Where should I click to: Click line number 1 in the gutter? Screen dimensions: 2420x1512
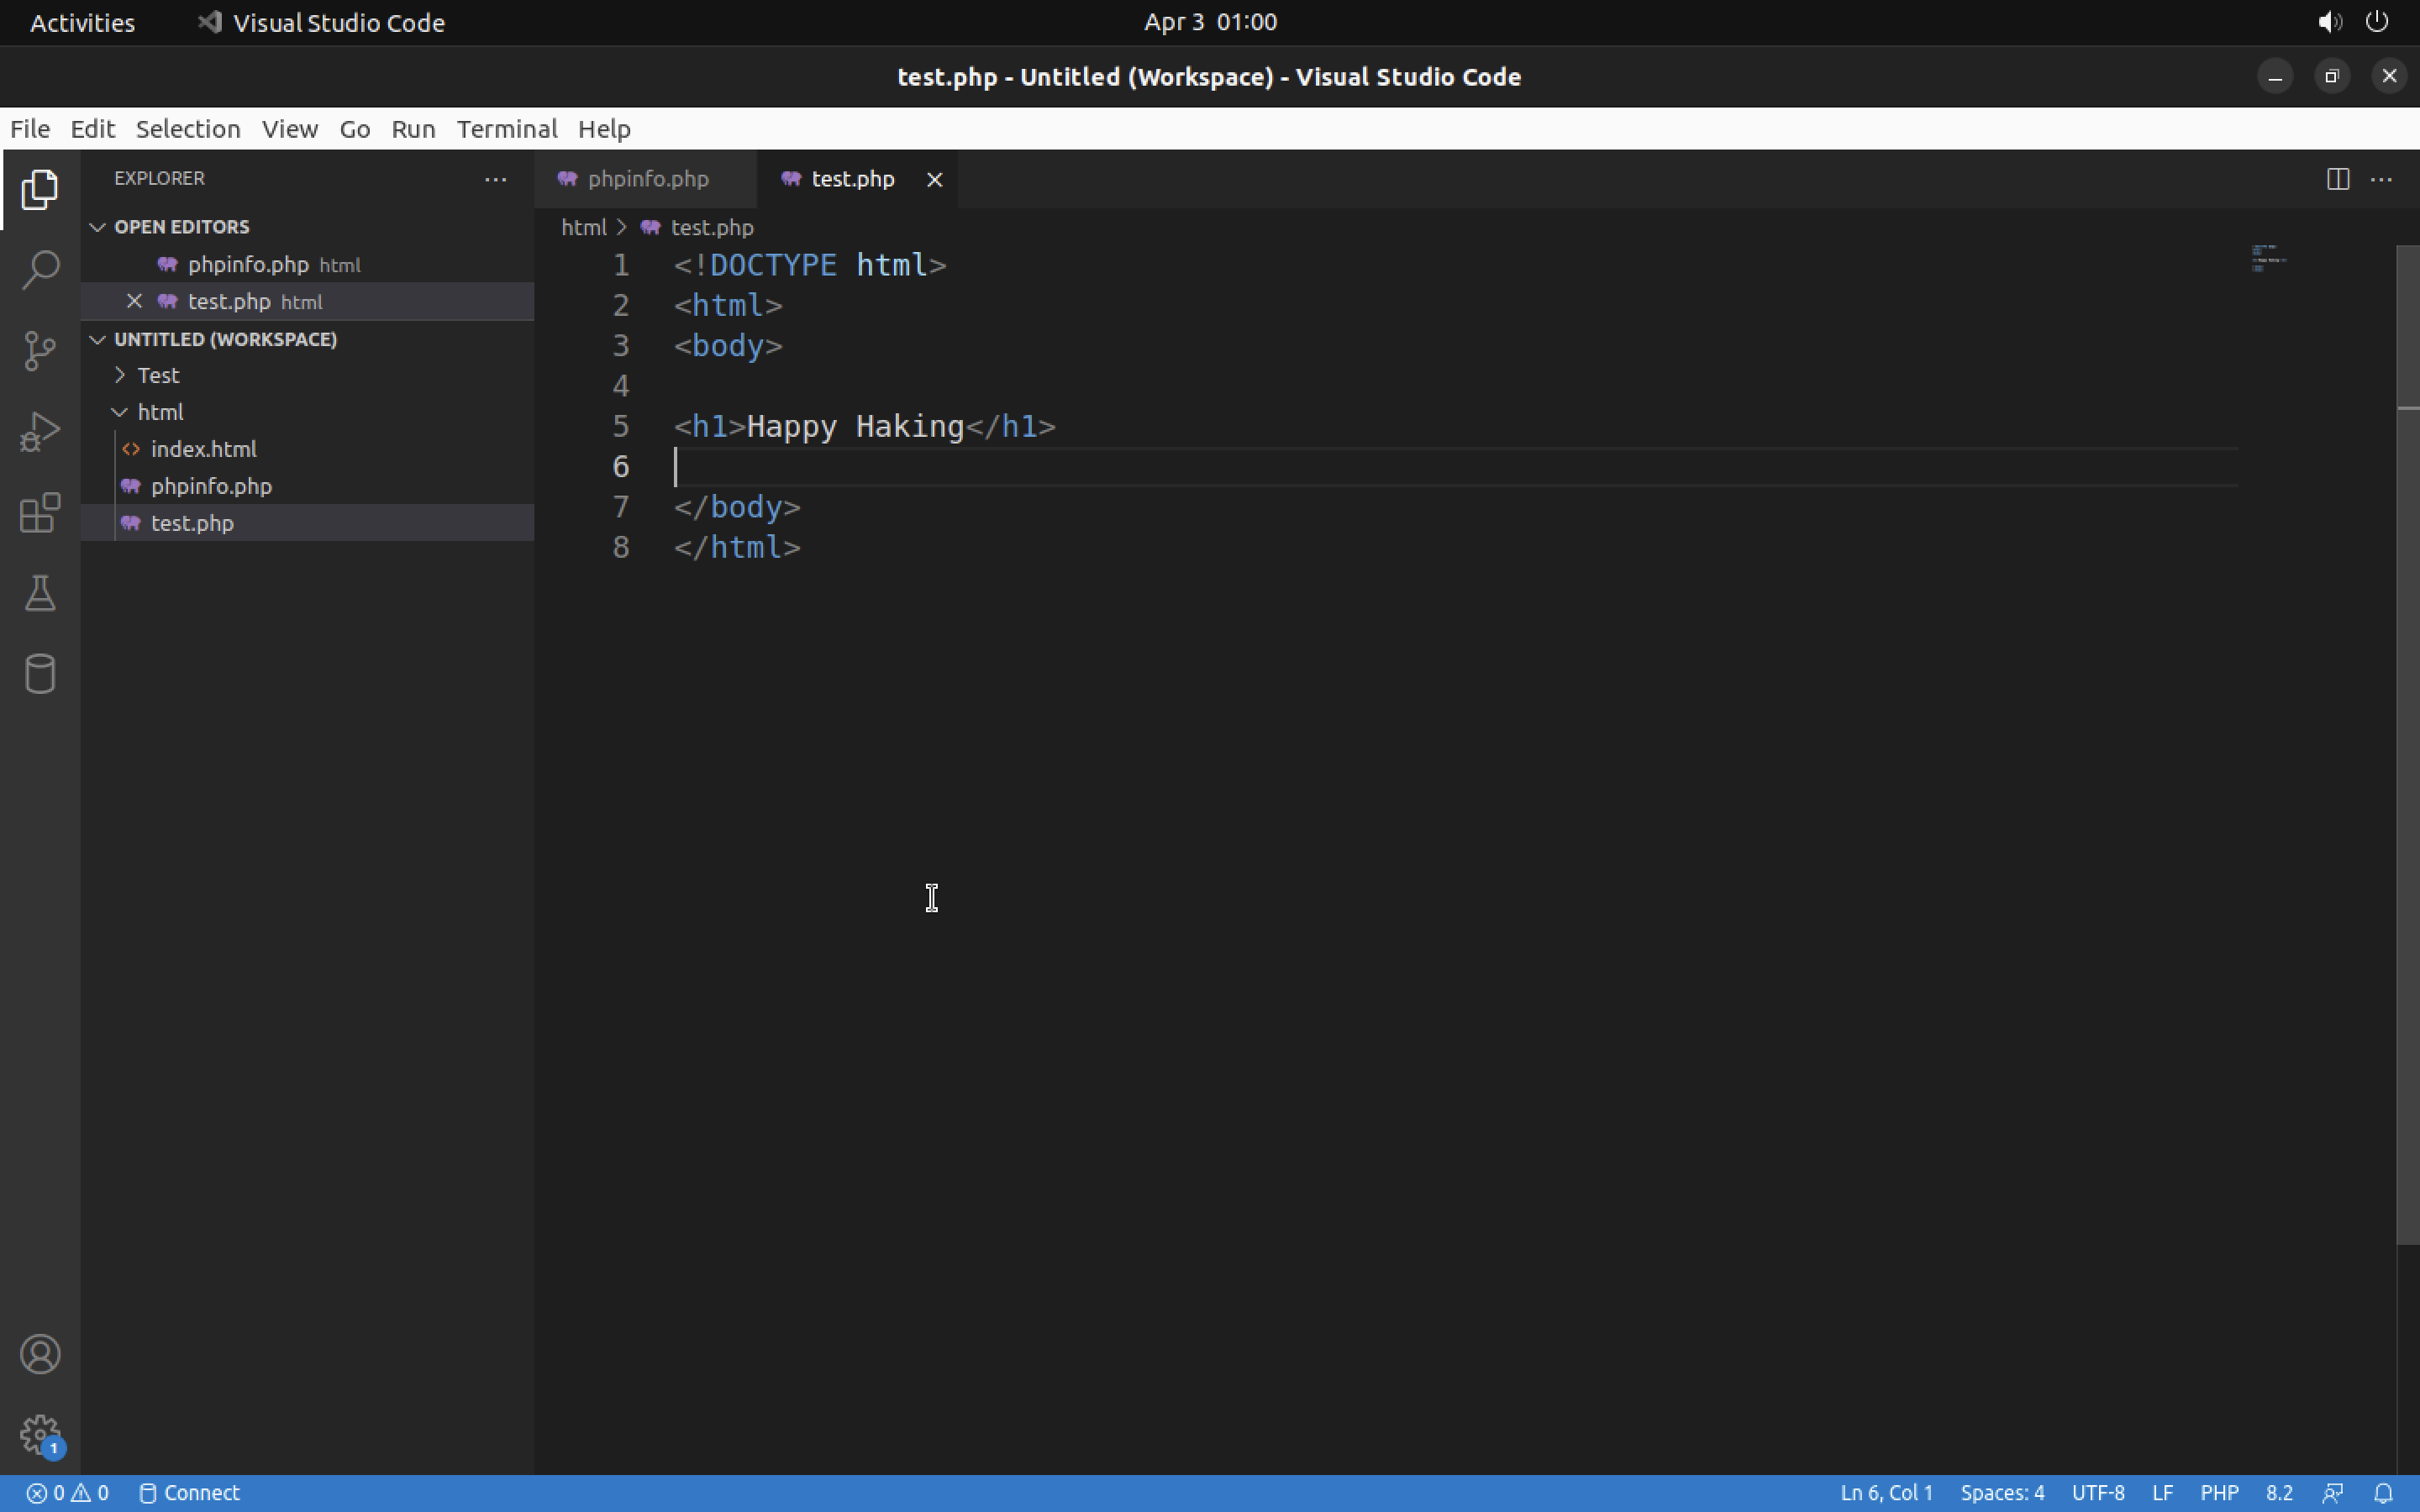(x=621, y=265)
